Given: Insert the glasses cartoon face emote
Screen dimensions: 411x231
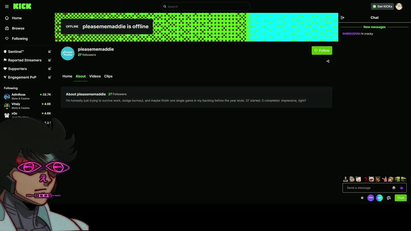Looking at the screenshot, I should click(358, 179).
